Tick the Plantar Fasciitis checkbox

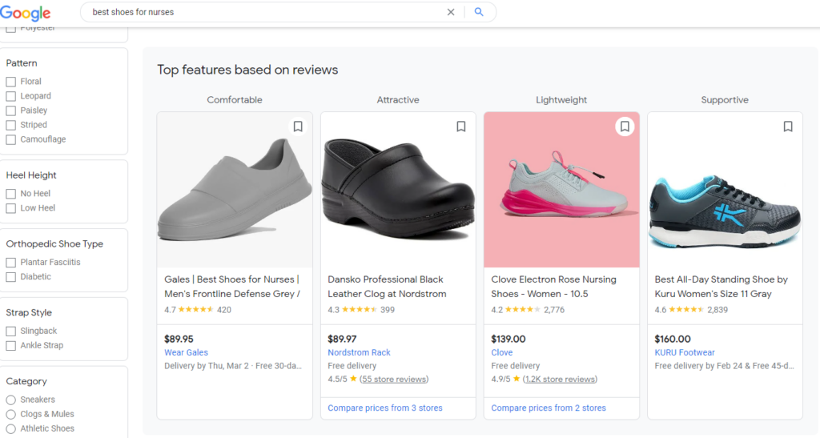pos(11,263)
